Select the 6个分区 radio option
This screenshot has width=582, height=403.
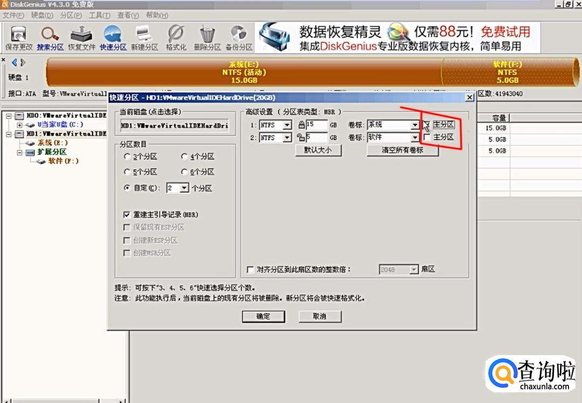pos(184,172)
